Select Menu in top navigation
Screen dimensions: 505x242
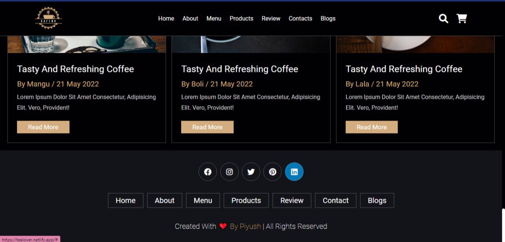pyautogui.click(x=214, y=18)
